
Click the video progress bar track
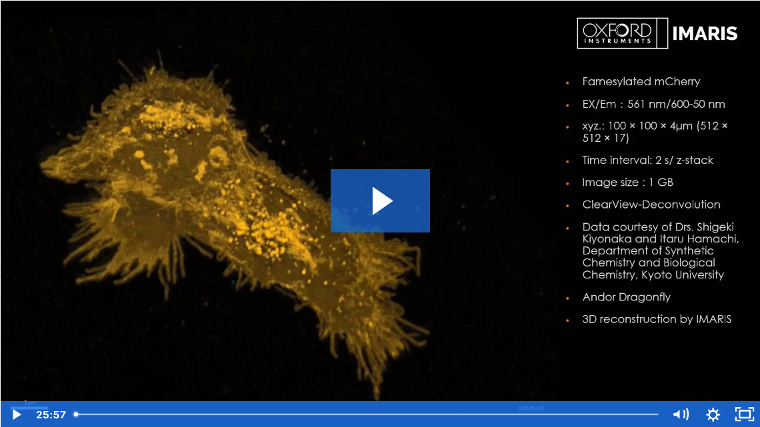tap(367, 414)
